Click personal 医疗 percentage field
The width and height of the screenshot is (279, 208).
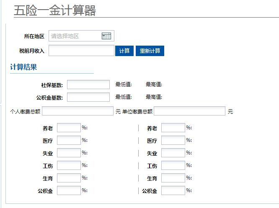tap(69, 140)
